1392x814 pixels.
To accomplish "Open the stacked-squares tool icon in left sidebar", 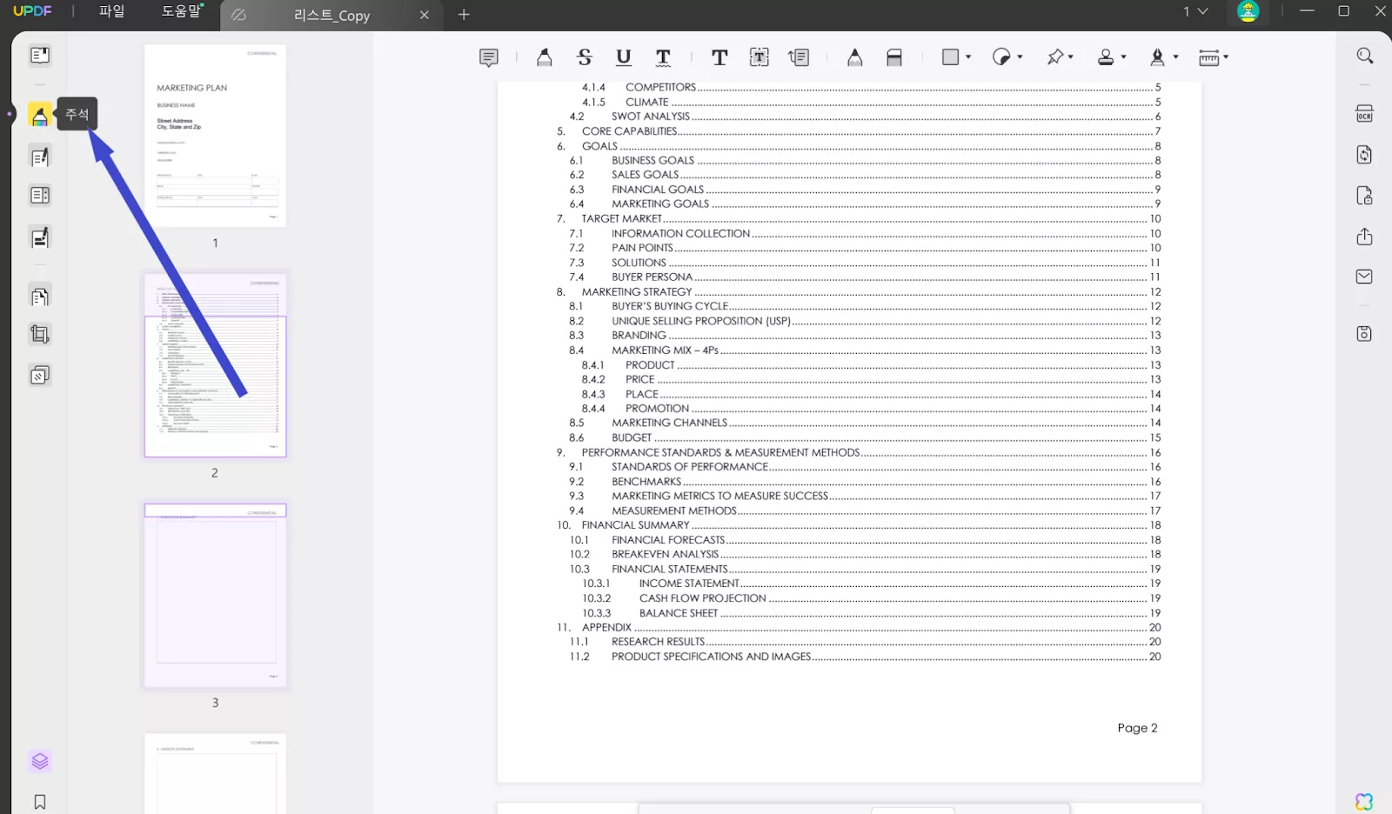I will point(40,376).
